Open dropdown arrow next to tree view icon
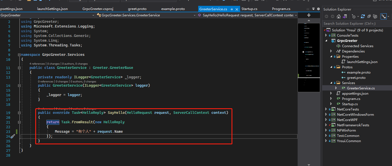 pyautogui.click(x=388, y=17)
